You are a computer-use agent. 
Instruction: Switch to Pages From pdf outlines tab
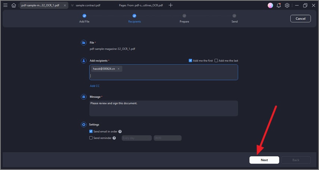(x=141, y=5)
